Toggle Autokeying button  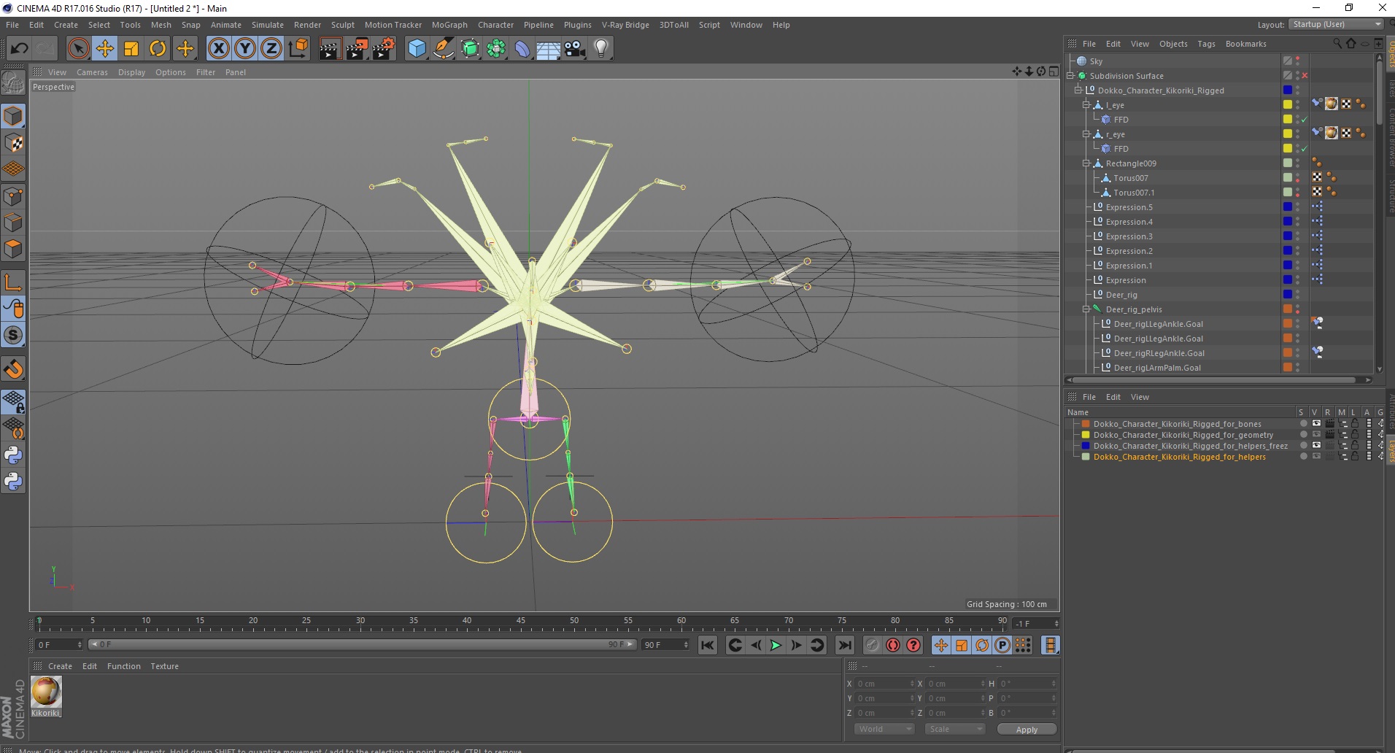pos(892,645)
